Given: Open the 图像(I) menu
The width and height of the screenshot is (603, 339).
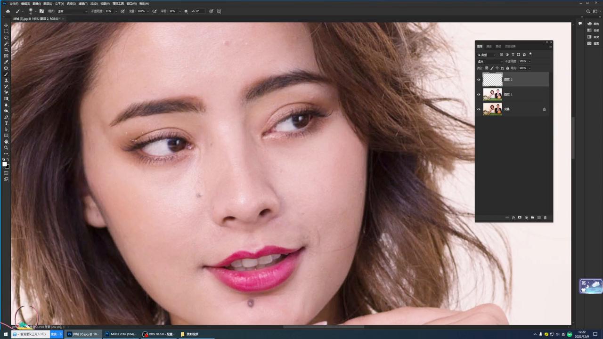Looking at the screenshot, I should 37,3.
